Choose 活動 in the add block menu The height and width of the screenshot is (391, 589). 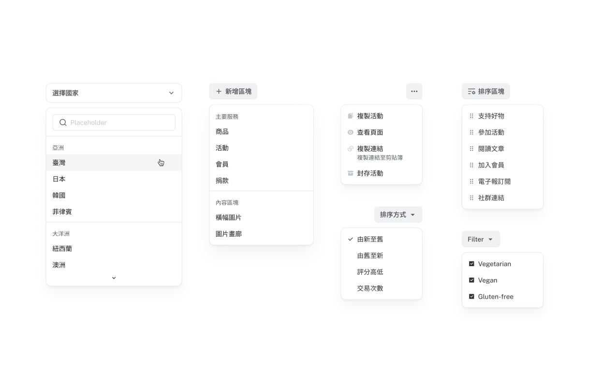(262, 148)
